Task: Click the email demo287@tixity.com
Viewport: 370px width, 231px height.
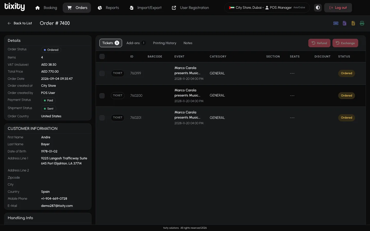Action: click(x=57, y=206)
